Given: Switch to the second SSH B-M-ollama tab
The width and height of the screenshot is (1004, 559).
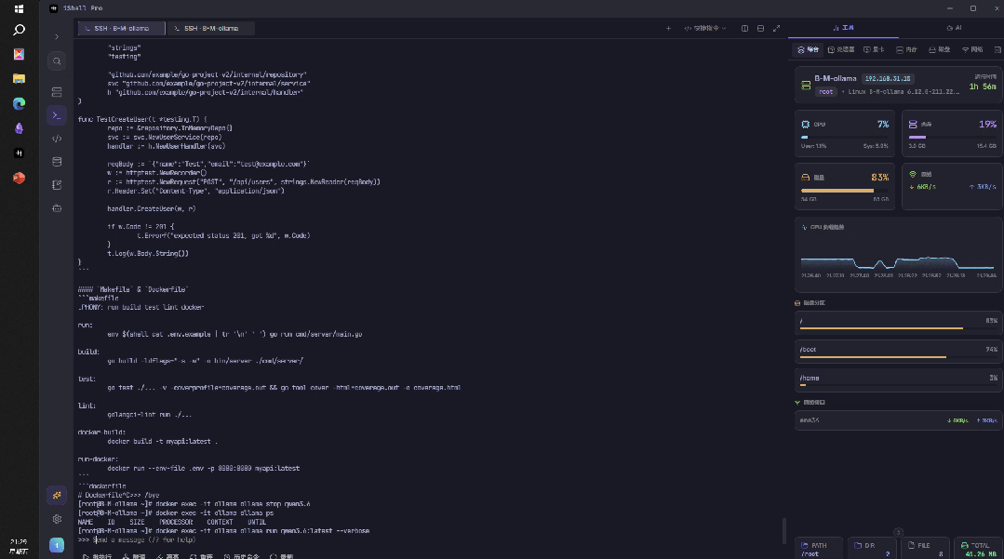Looking at the screenshot, I should tap(210, 28).
